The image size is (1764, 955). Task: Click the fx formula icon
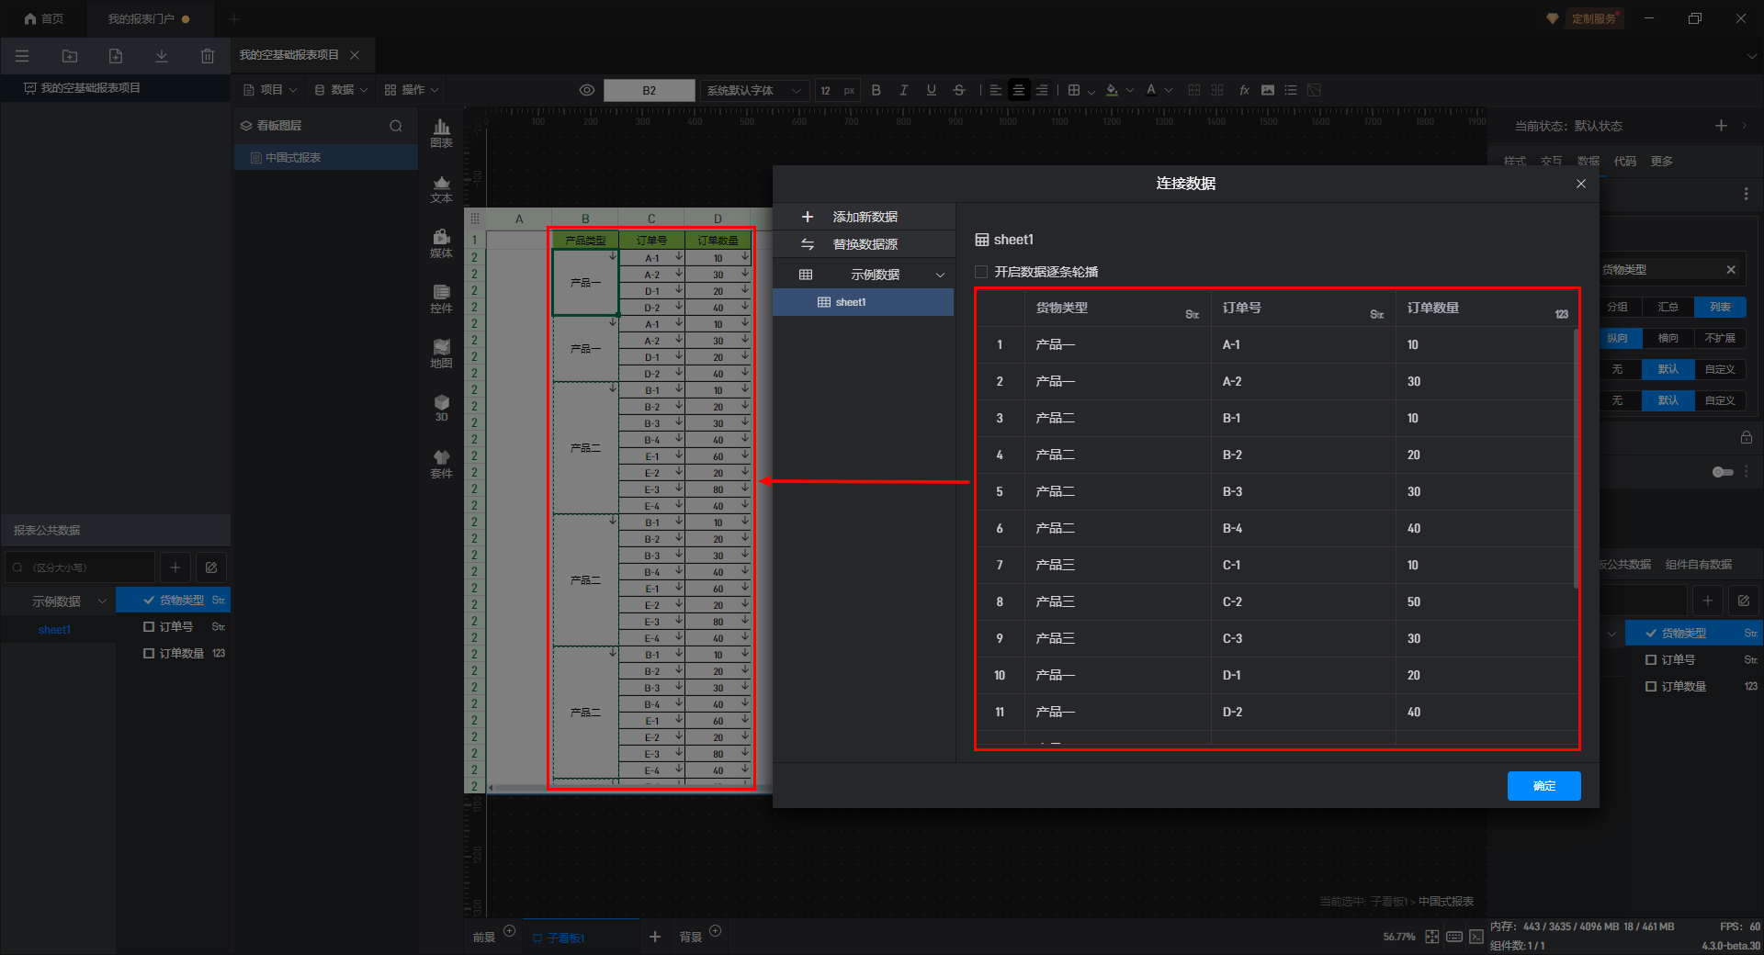pyautogui.click(x=1244, y=90)
